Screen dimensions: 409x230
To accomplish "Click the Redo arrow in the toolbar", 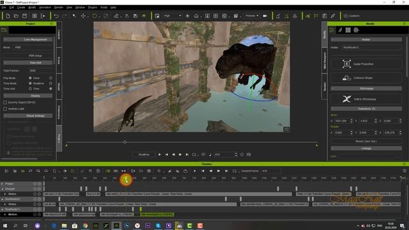I will pos(64,16).
